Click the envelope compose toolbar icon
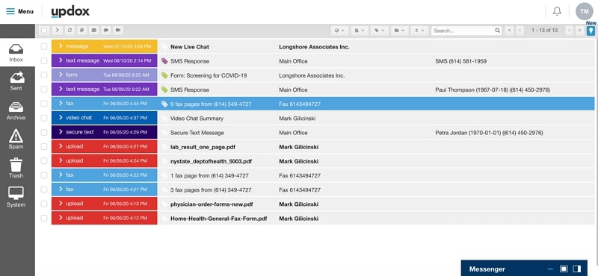This screenshot has height=276, width=598. point(94,30)
